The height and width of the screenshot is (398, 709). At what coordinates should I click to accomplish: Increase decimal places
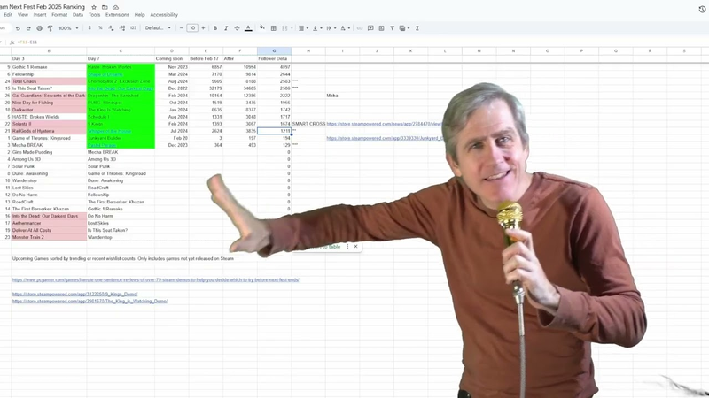(x=122, y=28)
